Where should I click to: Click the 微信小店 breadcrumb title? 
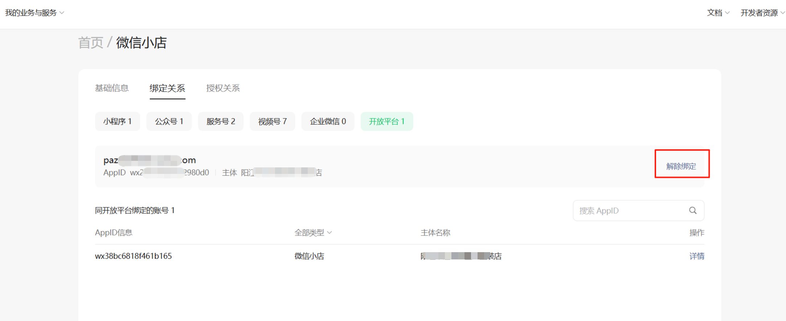[x=141, y=43]
